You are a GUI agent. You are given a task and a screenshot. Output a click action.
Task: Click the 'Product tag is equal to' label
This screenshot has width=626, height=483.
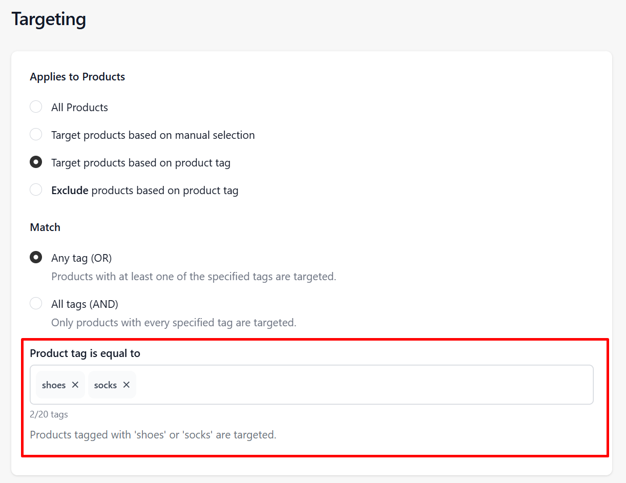click(85, 353)
